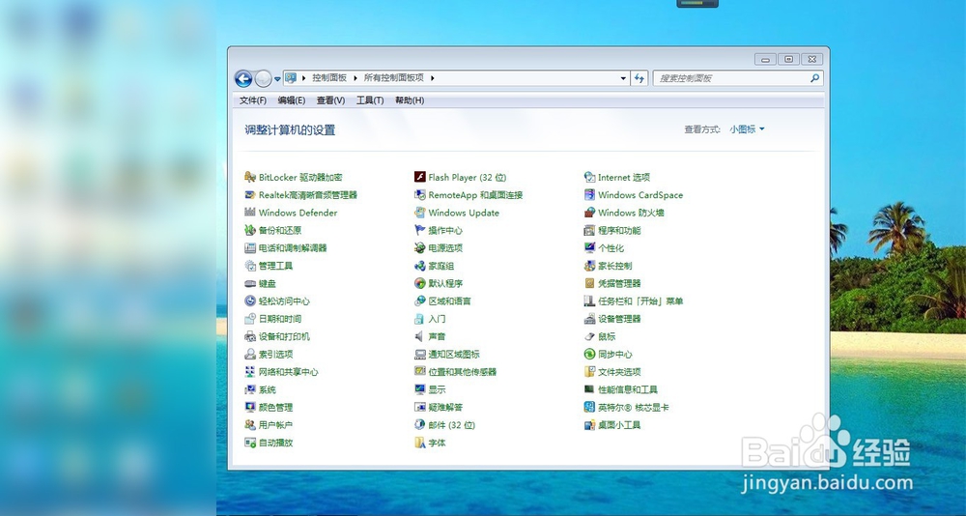Expand the 查看方式 小图标 dropdown
The height and width of the screenshot is (516, 966).
tap(747, 129)
